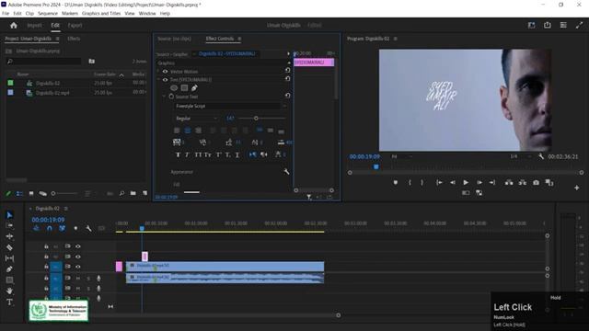This screenshot has width=589, height=331.
Task: Click Project panel thumbnail zoom slider
Action: coord(64,194)
